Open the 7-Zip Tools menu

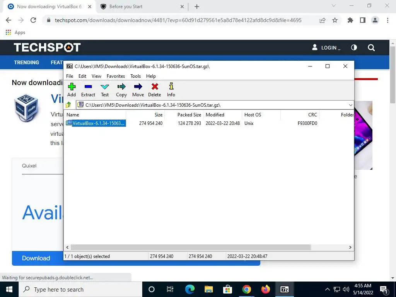135,76
